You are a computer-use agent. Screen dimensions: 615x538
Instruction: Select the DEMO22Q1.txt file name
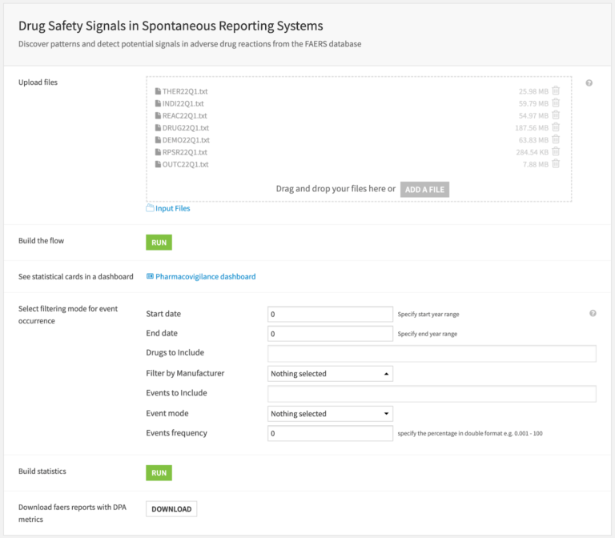[186, 140]
